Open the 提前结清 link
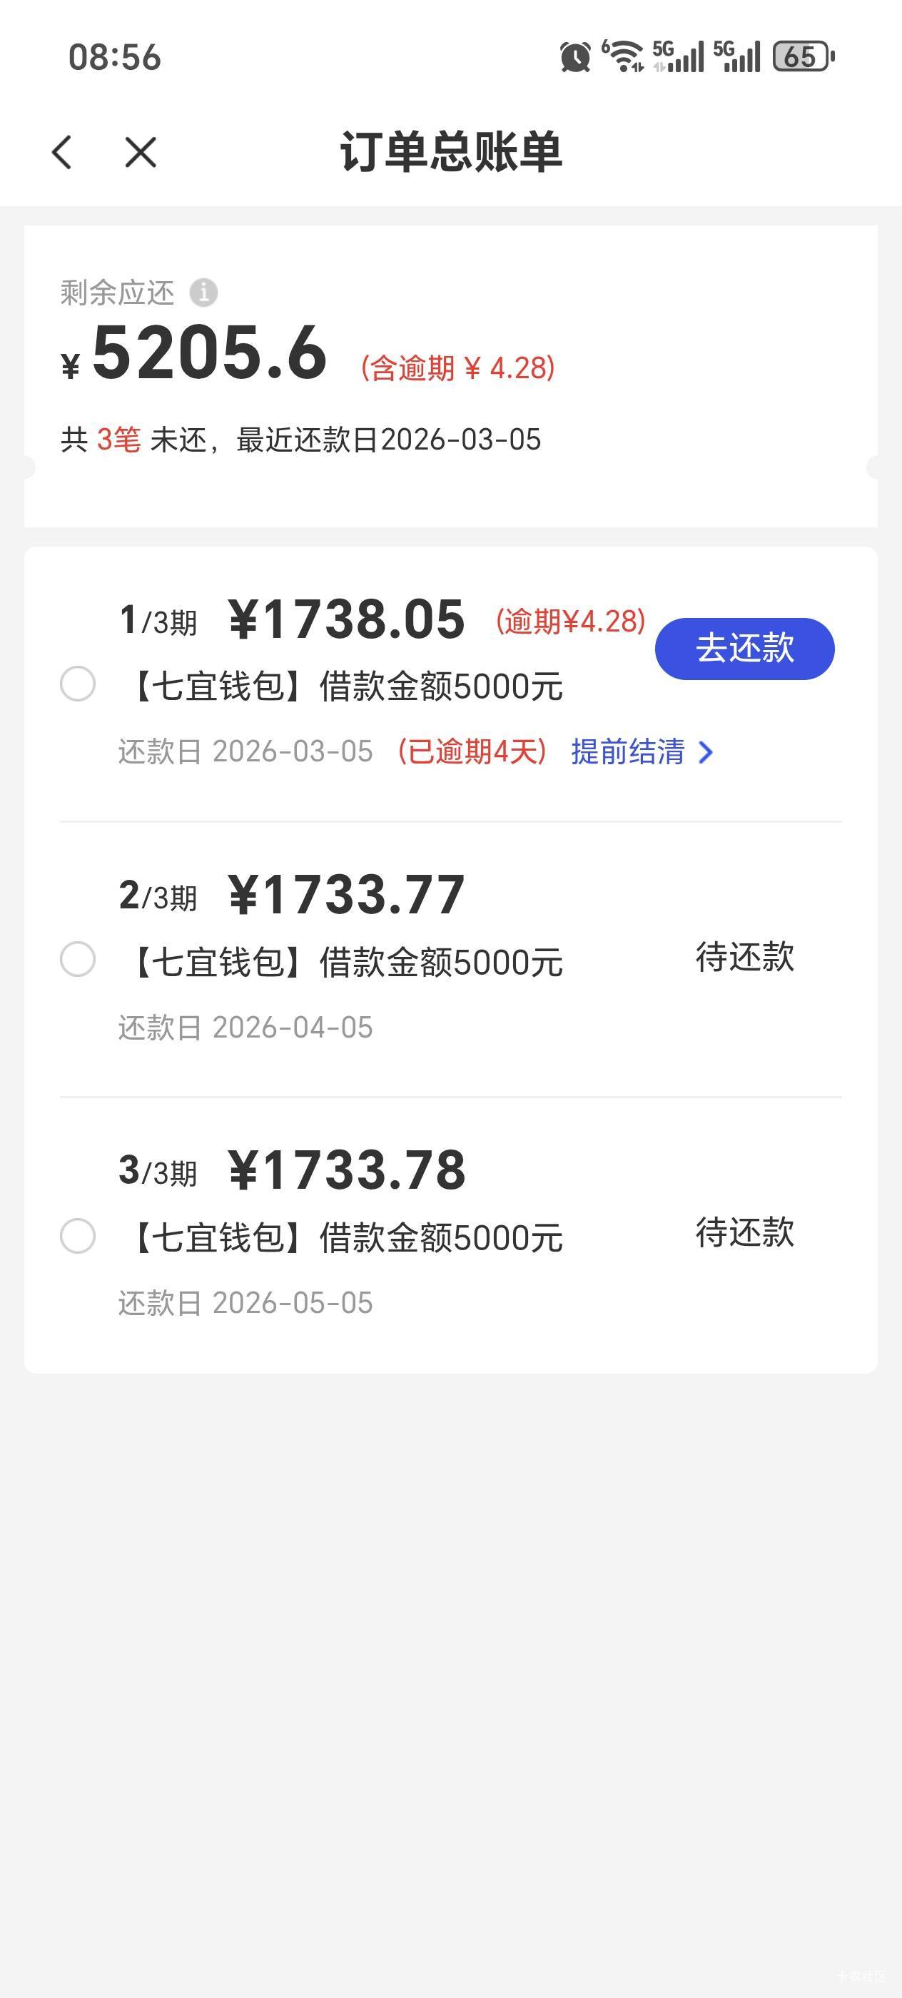Viewport: 902px width, 1998px height. [x=628, y=751]
